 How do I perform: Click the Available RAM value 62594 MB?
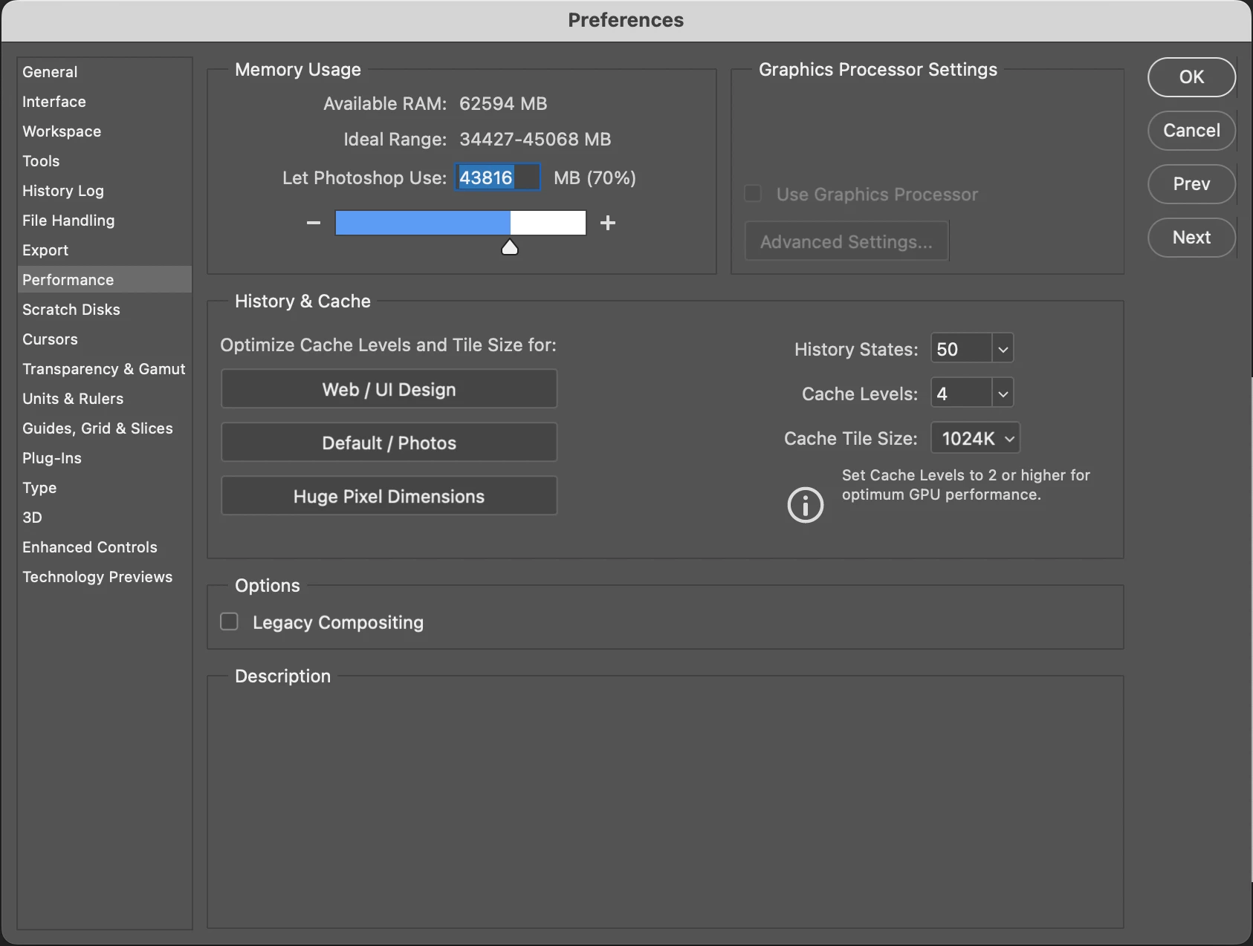click(x=503, y=104)
